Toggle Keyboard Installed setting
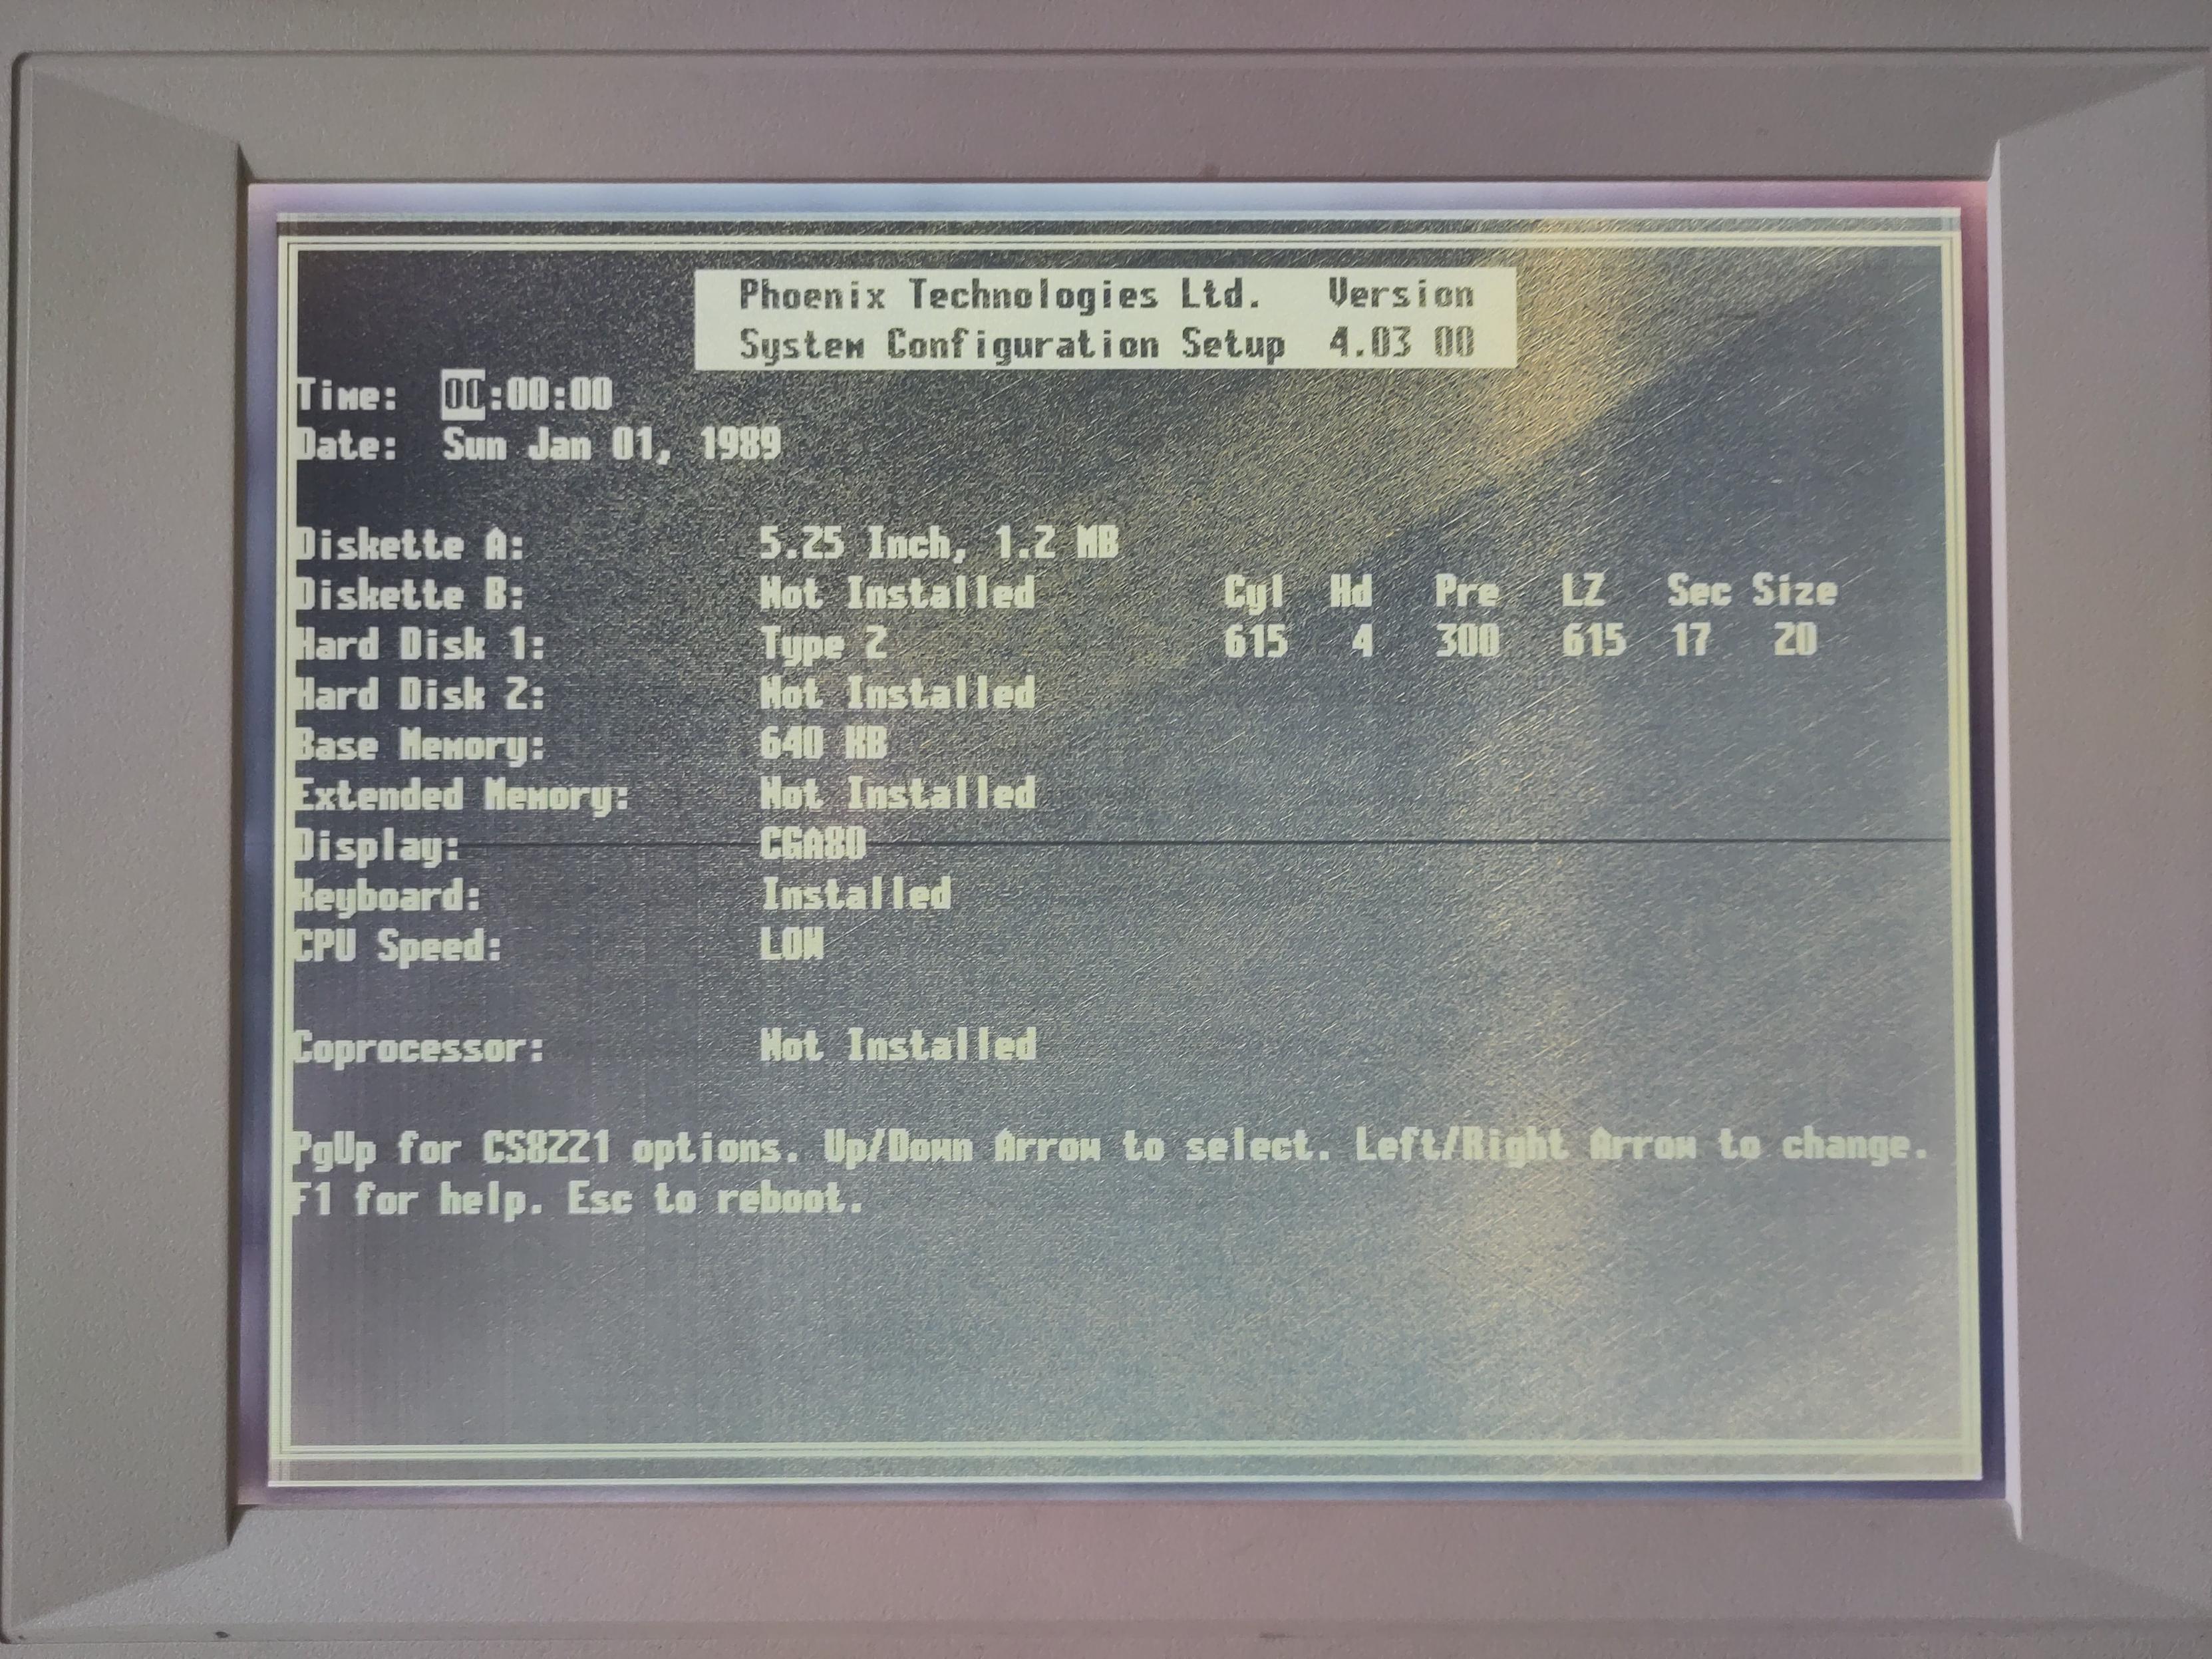 [856, 895]
